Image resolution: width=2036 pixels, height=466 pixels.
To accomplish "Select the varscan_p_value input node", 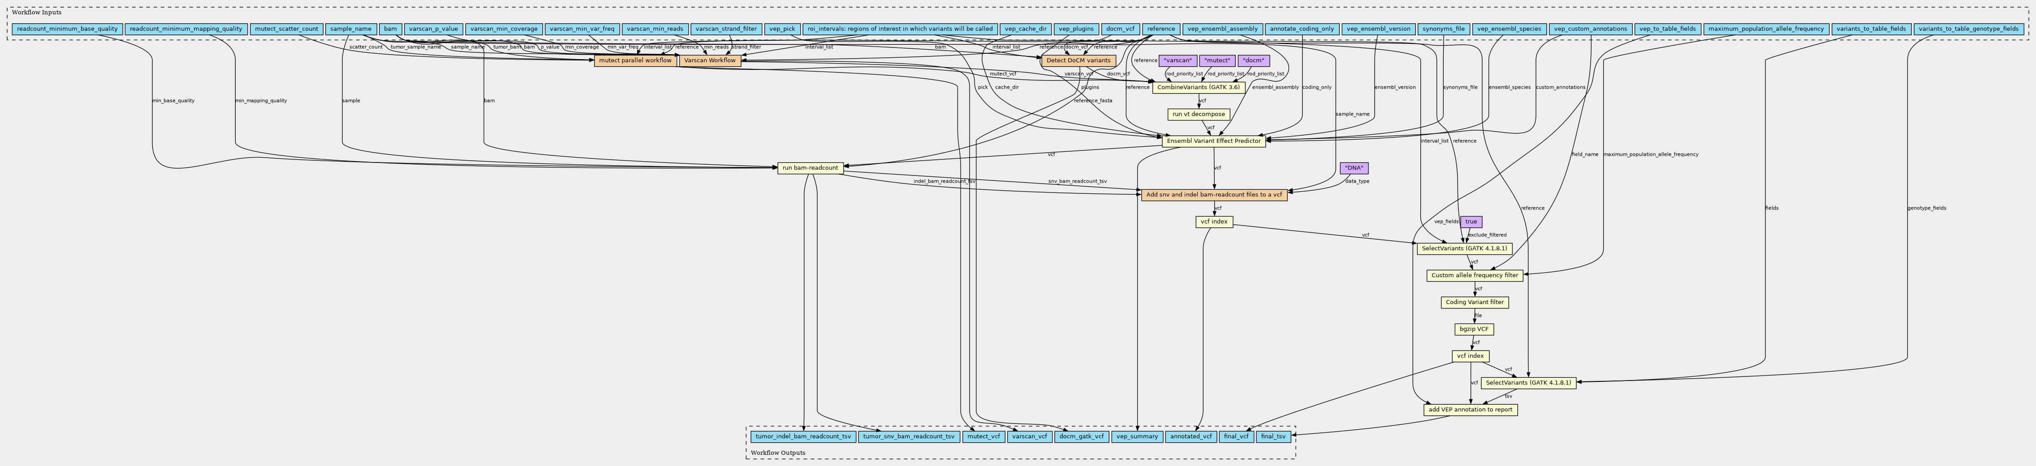I will (x=433, y=29).
